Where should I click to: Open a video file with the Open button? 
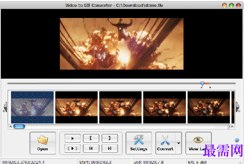(x=43, y=143)
